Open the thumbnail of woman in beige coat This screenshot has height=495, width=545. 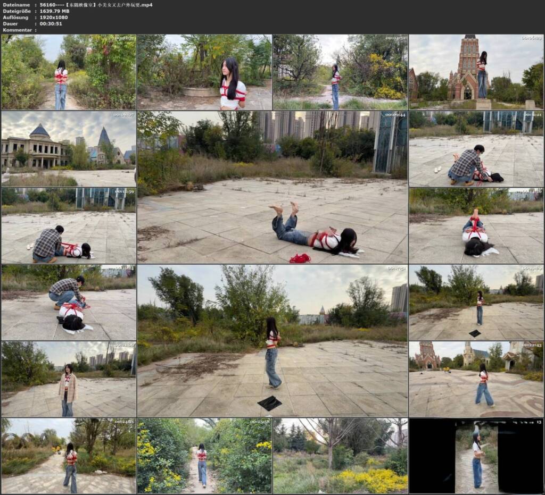tap(69, 379)
